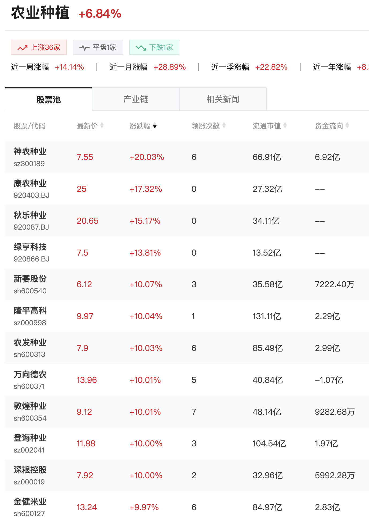Click the rising trend arrow icon
This screenshot has width=369, height=523.
click(x=22, y=48)
